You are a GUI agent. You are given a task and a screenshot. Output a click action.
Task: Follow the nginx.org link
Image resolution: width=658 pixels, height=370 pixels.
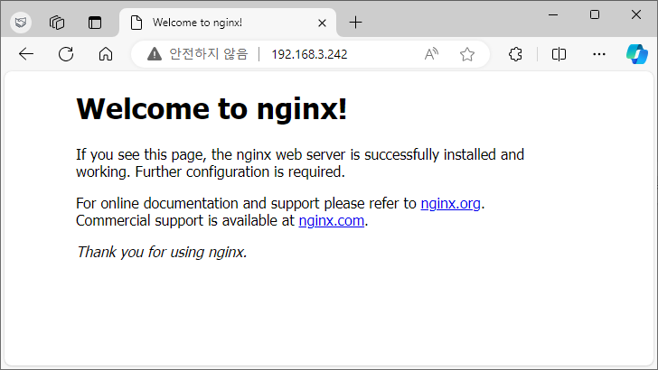point(450,203)
